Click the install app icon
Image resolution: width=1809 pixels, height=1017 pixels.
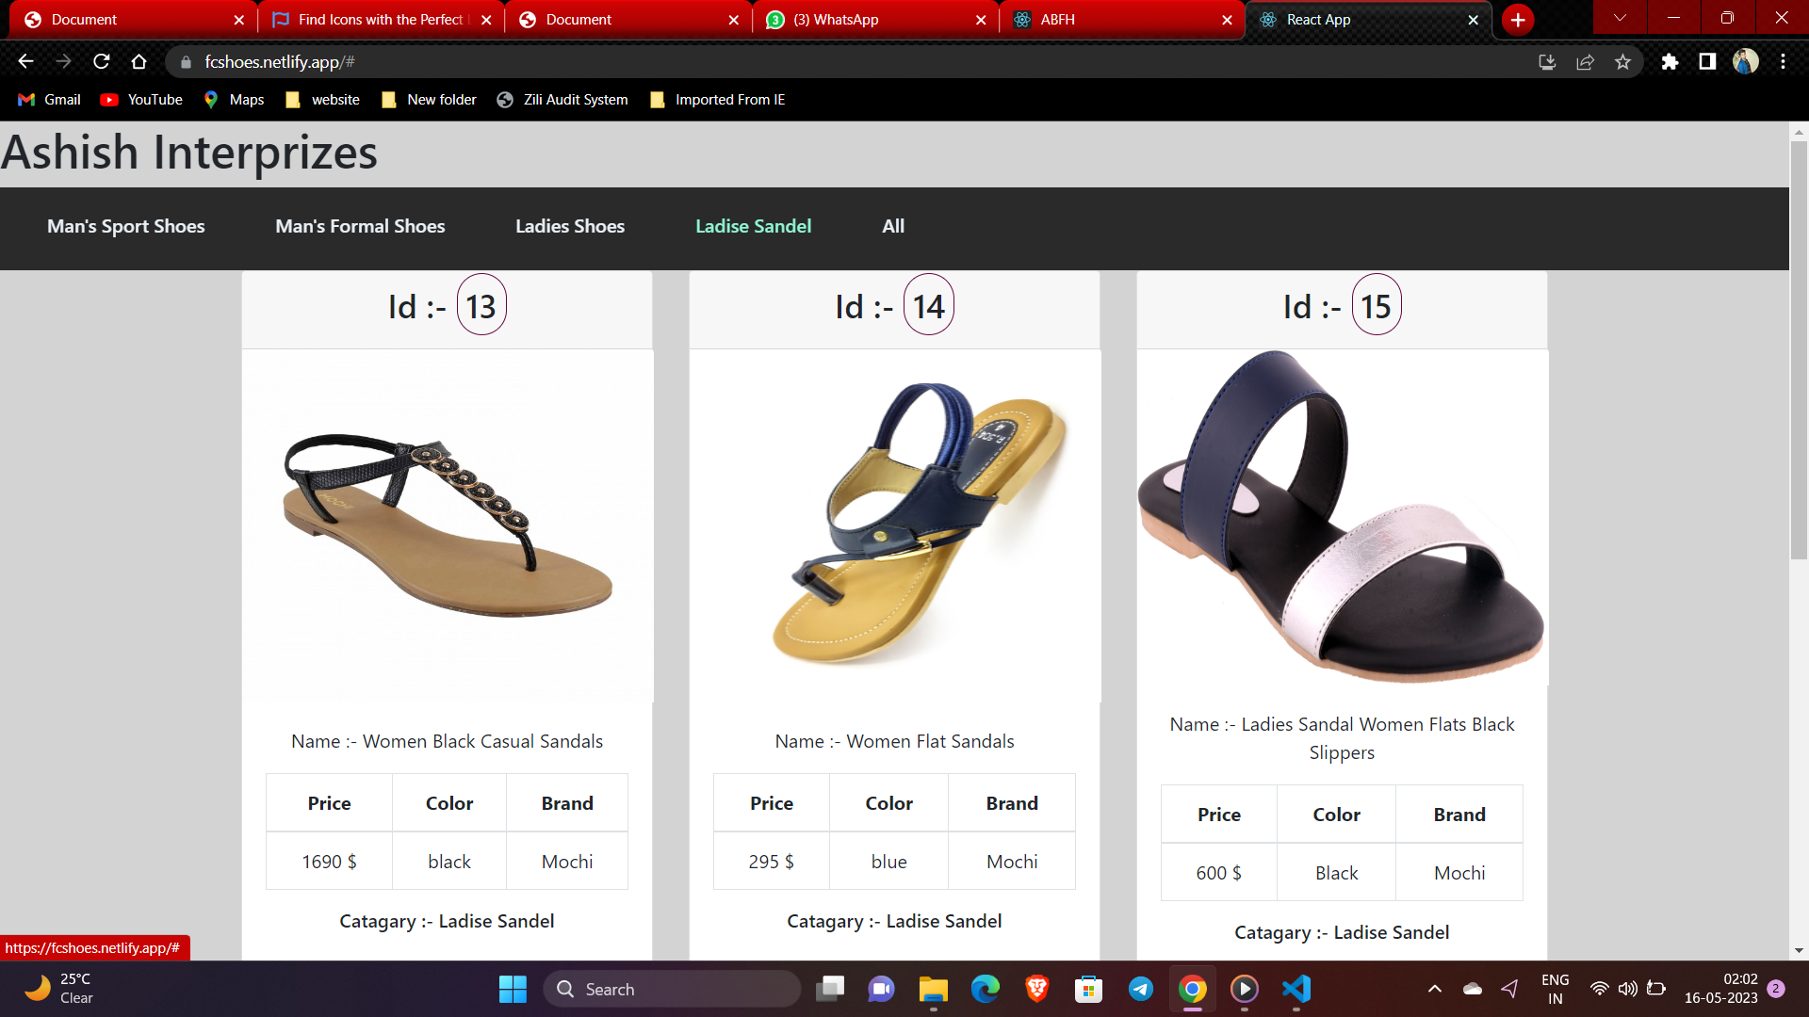1547,62
